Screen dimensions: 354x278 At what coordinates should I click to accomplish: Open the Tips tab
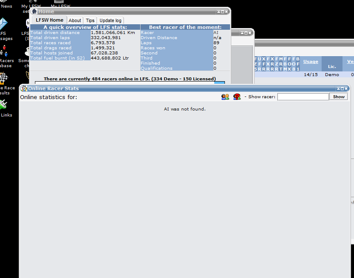(90, 20)
